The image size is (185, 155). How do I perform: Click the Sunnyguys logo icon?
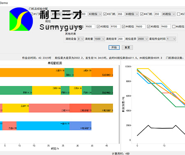21,19
